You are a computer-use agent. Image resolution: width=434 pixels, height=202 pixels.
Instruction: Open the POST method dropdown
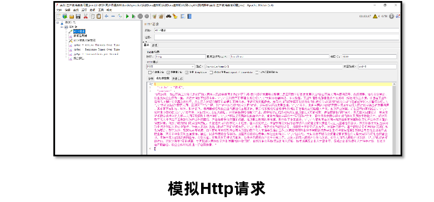click(x=170, y=67)
